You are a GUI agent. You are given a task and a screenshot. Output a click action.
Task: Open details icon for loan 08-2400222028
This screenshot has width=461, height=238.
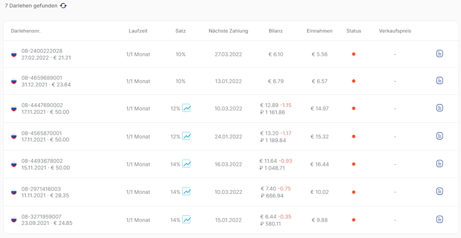439,54
